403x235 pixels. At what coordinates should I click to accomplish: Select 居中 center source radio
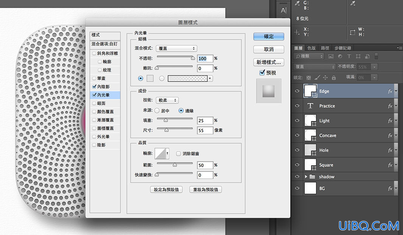[x=157, y=110]
